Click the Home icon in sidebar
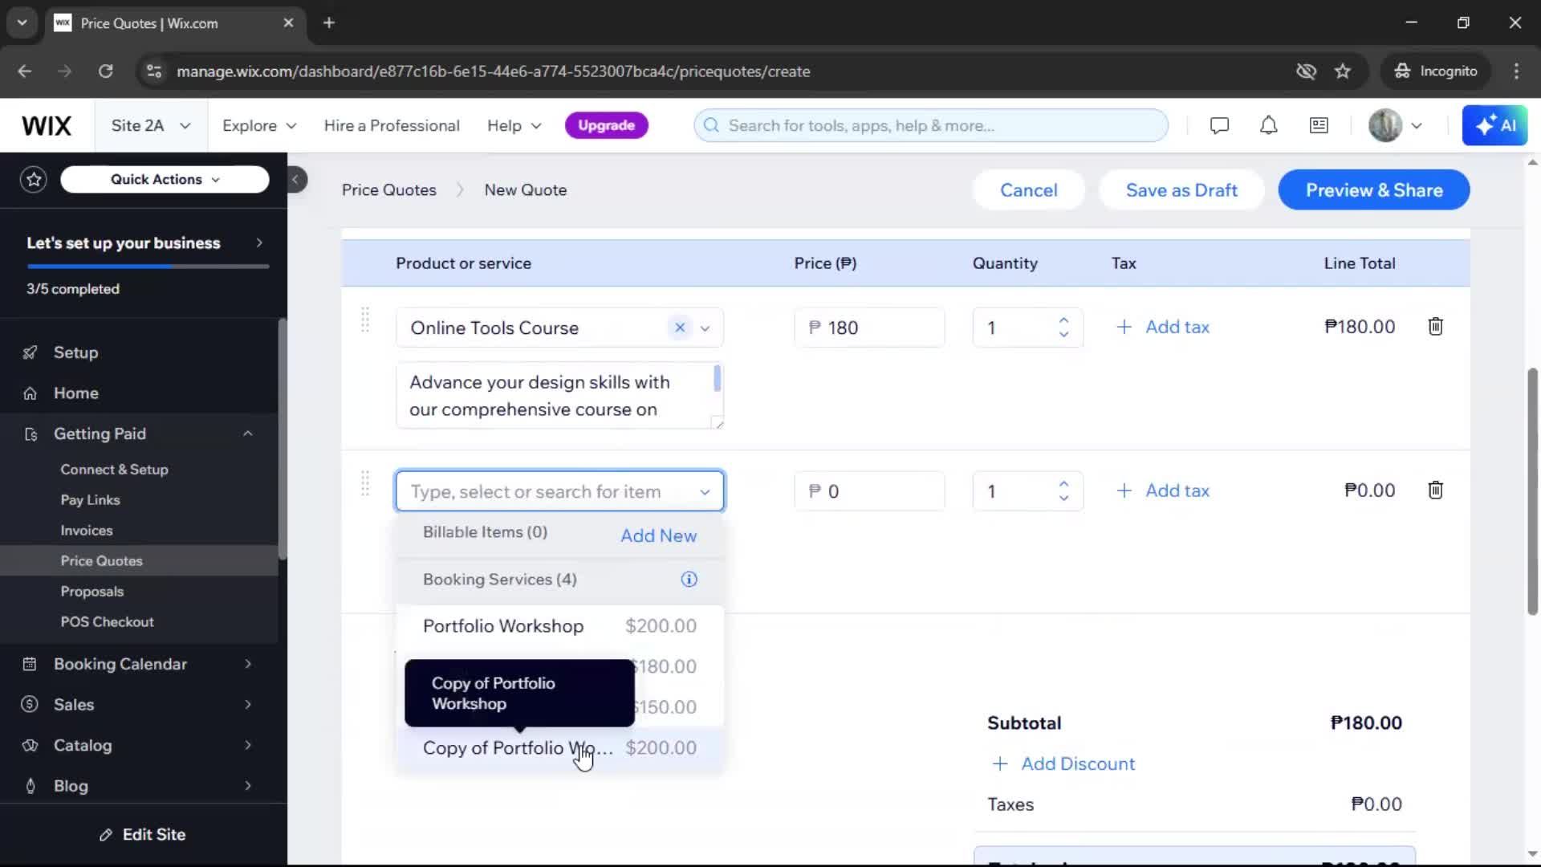This screenshot has height=867, width=1541. (30, 393)
